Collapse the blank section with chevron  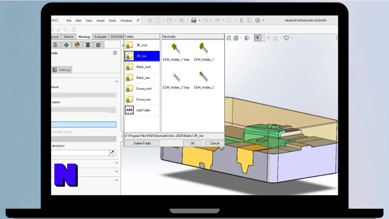[x=117, y=81]
